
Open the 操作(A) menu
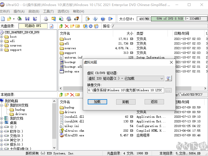pyautogui.click(x=19, y=11)
